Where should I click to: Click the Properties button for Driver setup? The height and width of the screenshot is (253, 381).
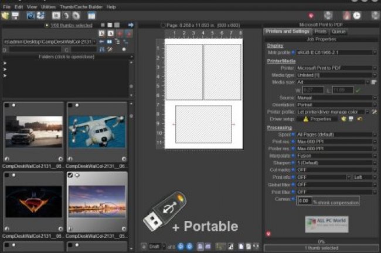(x=321, y=119)
